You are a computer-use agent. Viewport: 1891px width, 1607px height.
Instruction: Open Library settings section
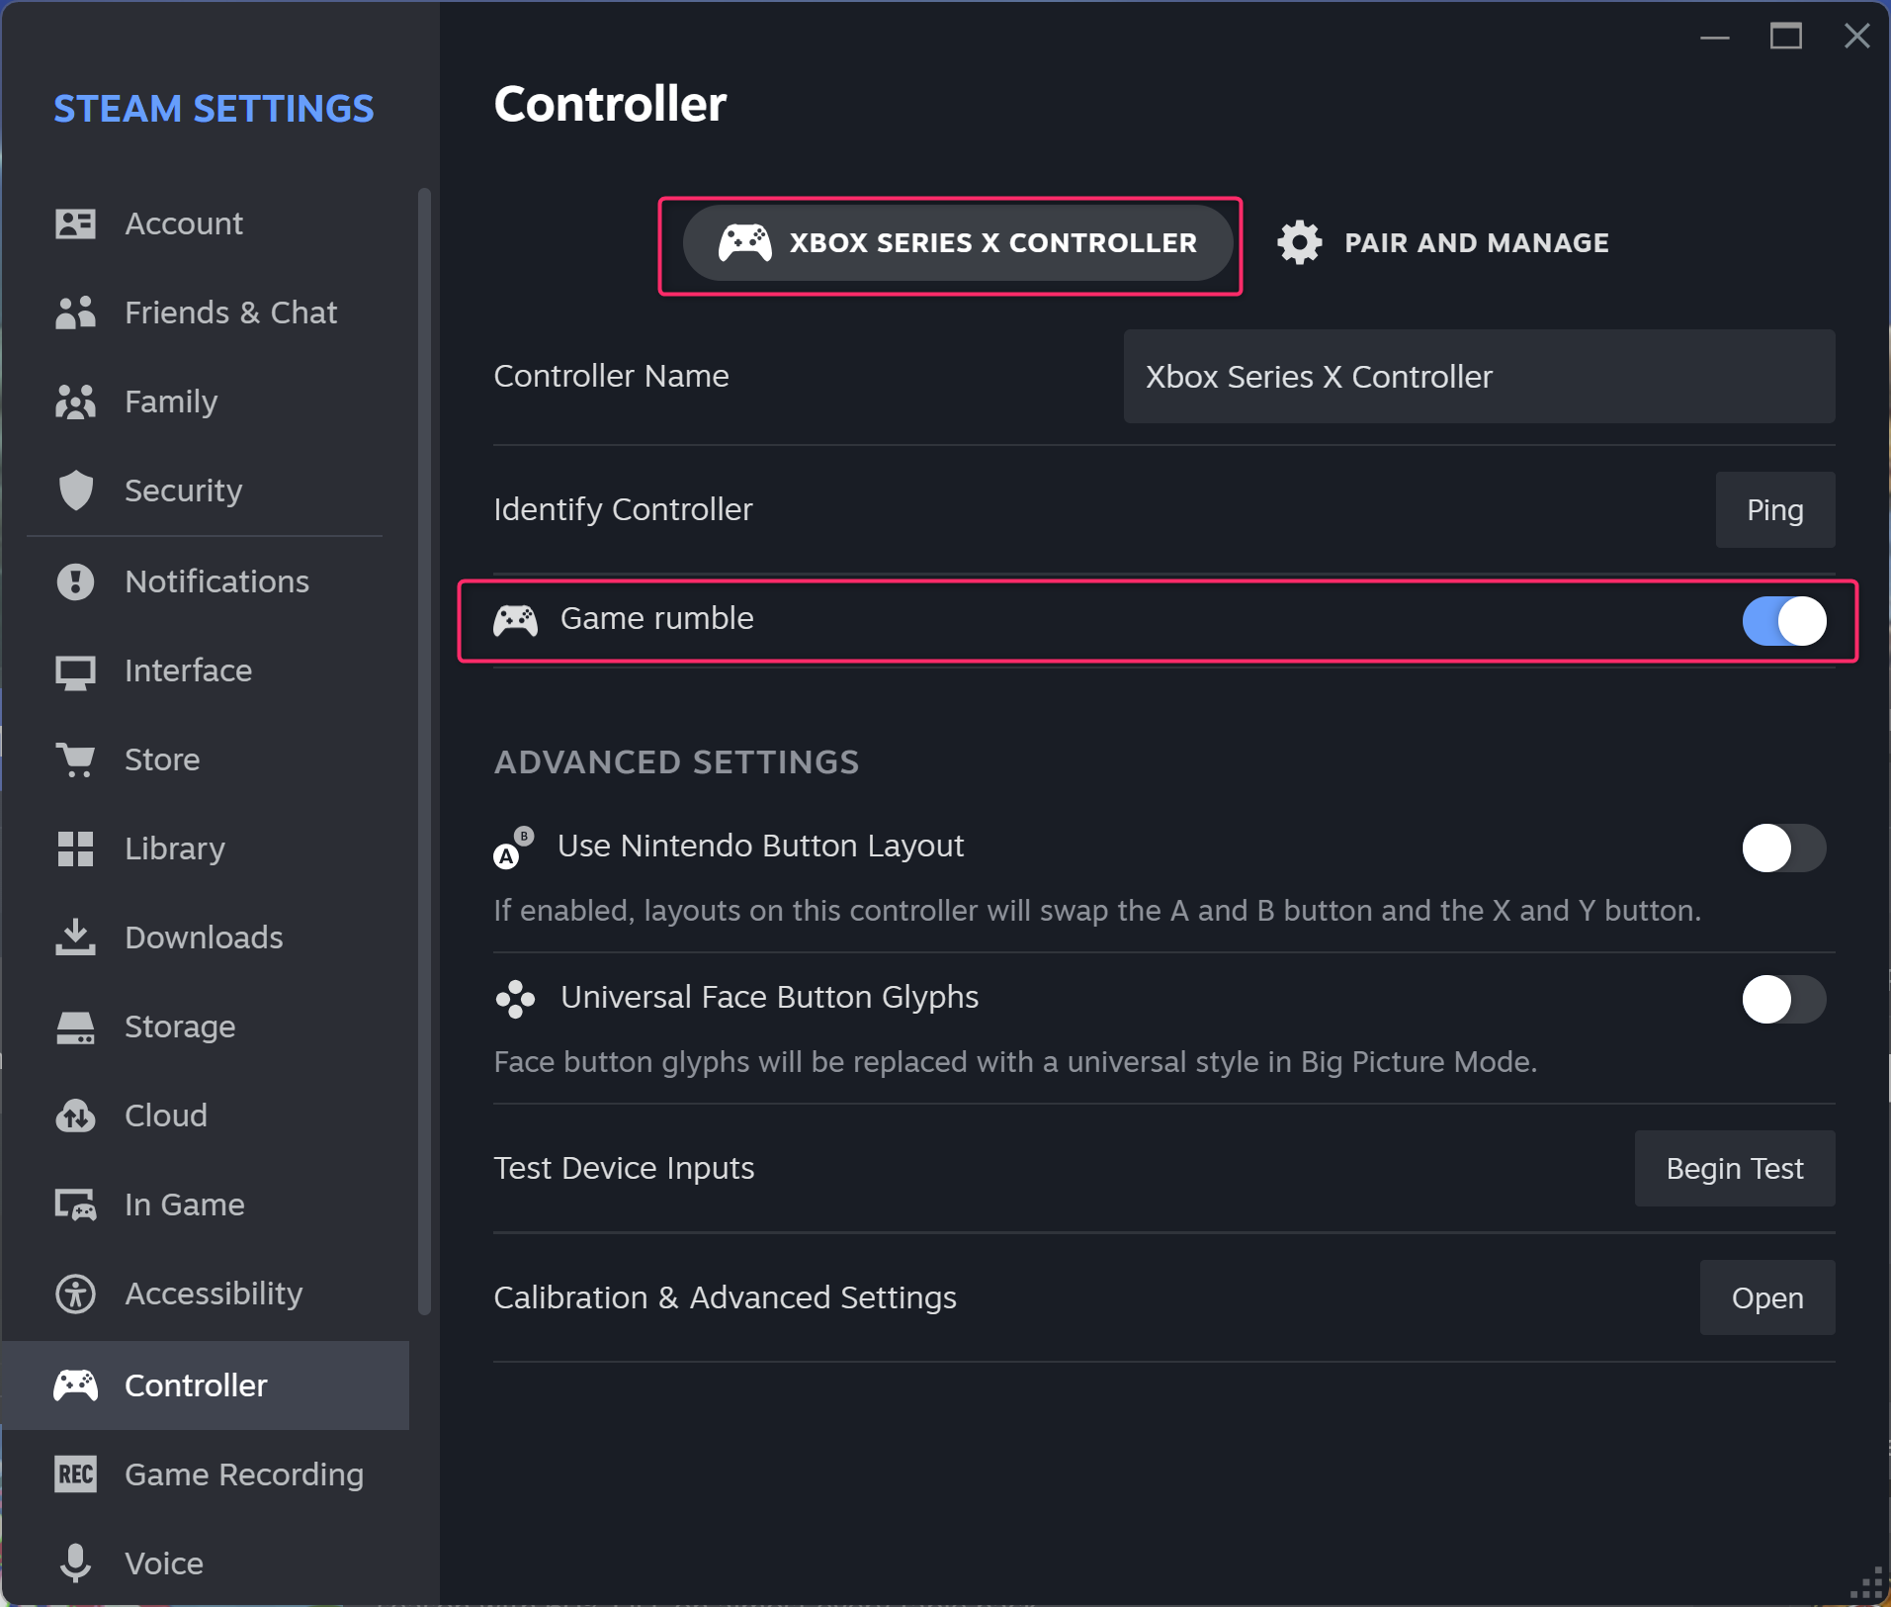coord(206,848)
